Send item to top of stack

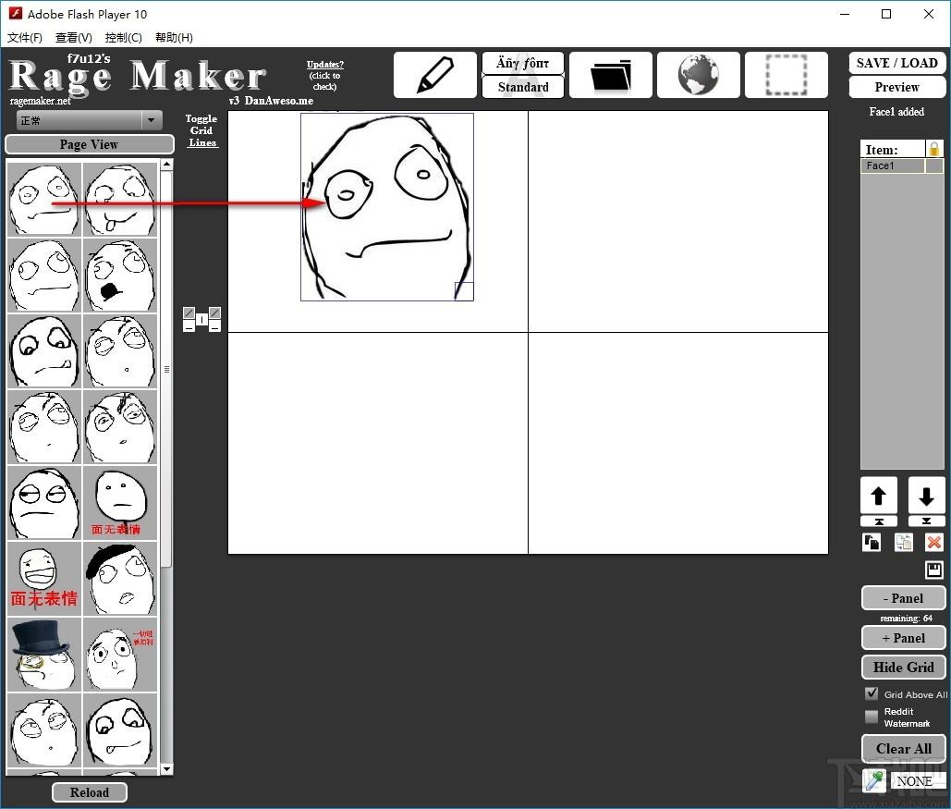pyautogui.click(x=878, y=521)
